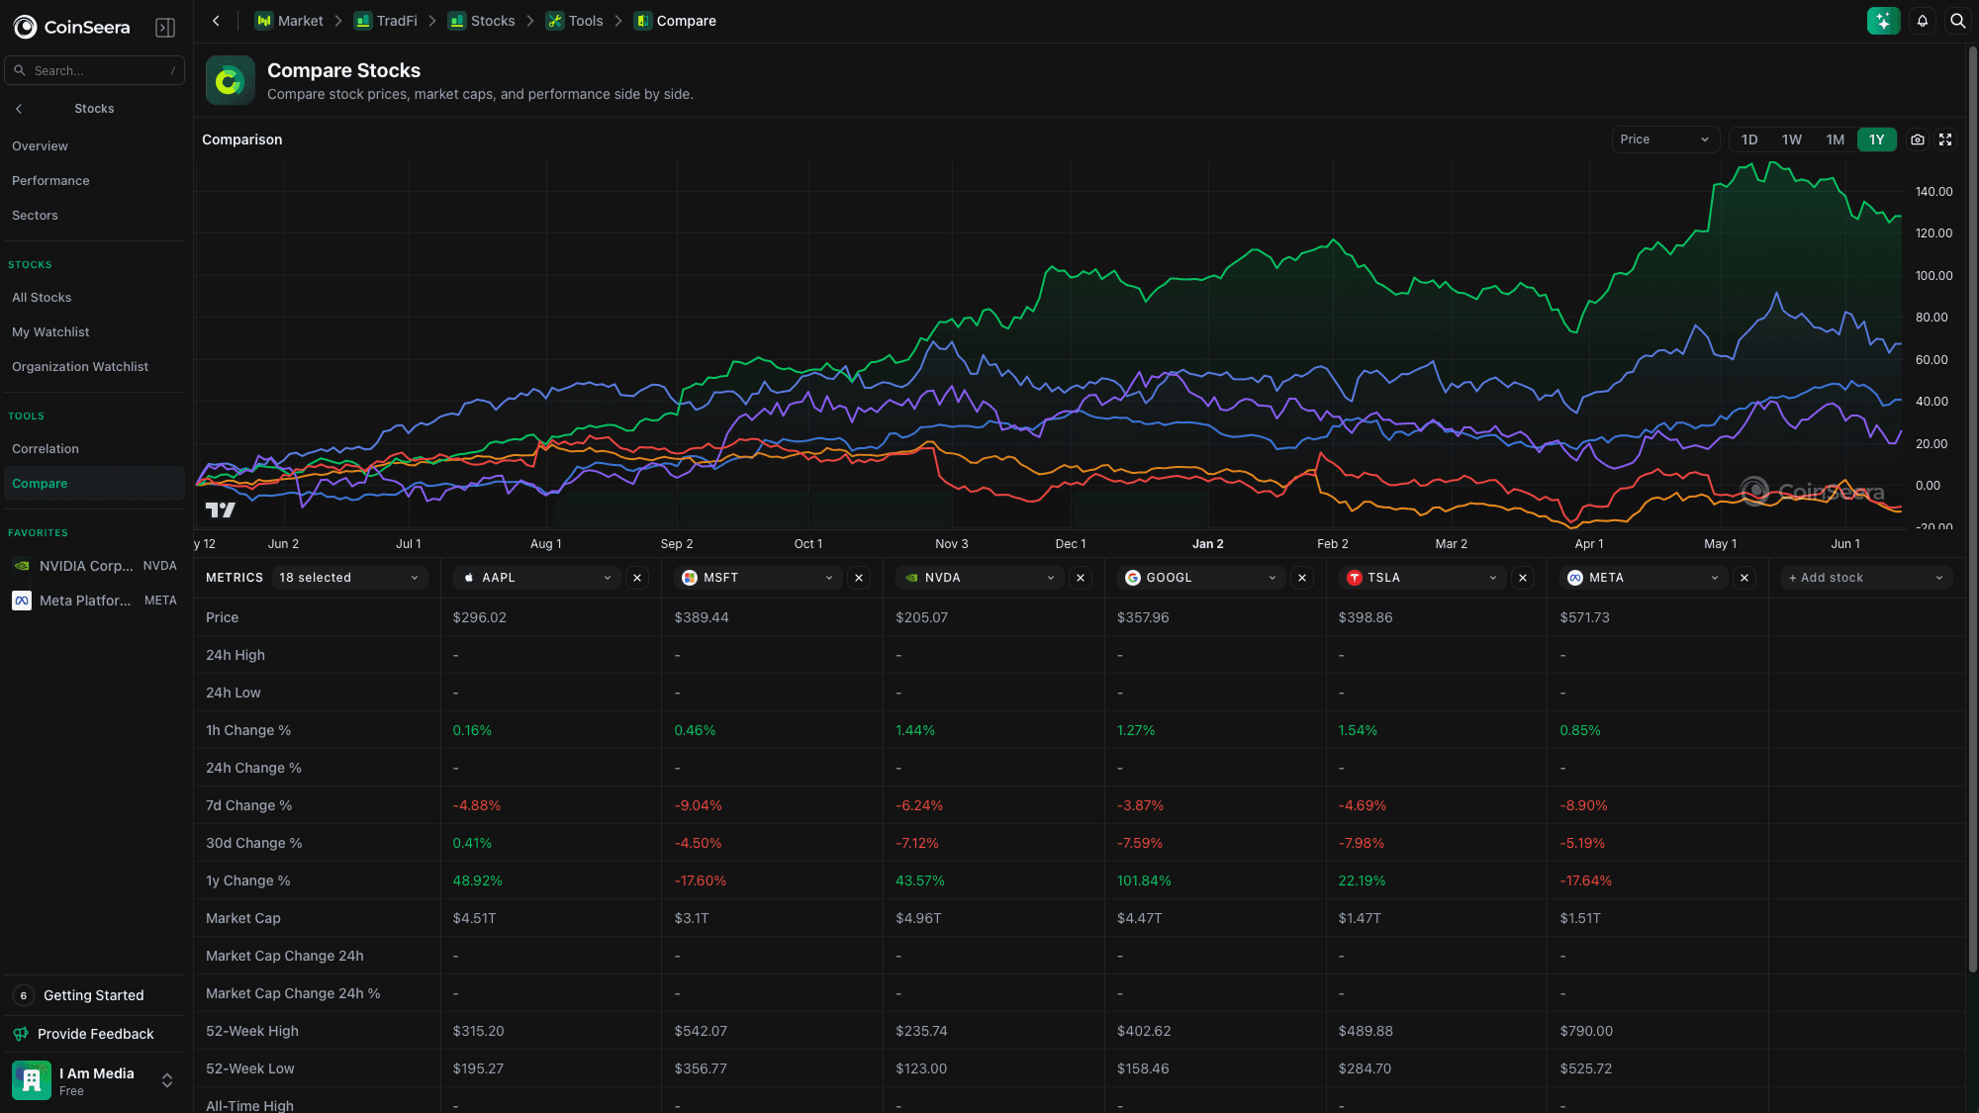Open Getting Started checklist
1979x1113 pixels.
click(94, 995)
